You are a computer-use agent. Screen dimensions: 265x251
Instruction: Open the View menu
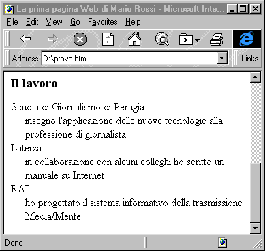(x=54, y=22)
